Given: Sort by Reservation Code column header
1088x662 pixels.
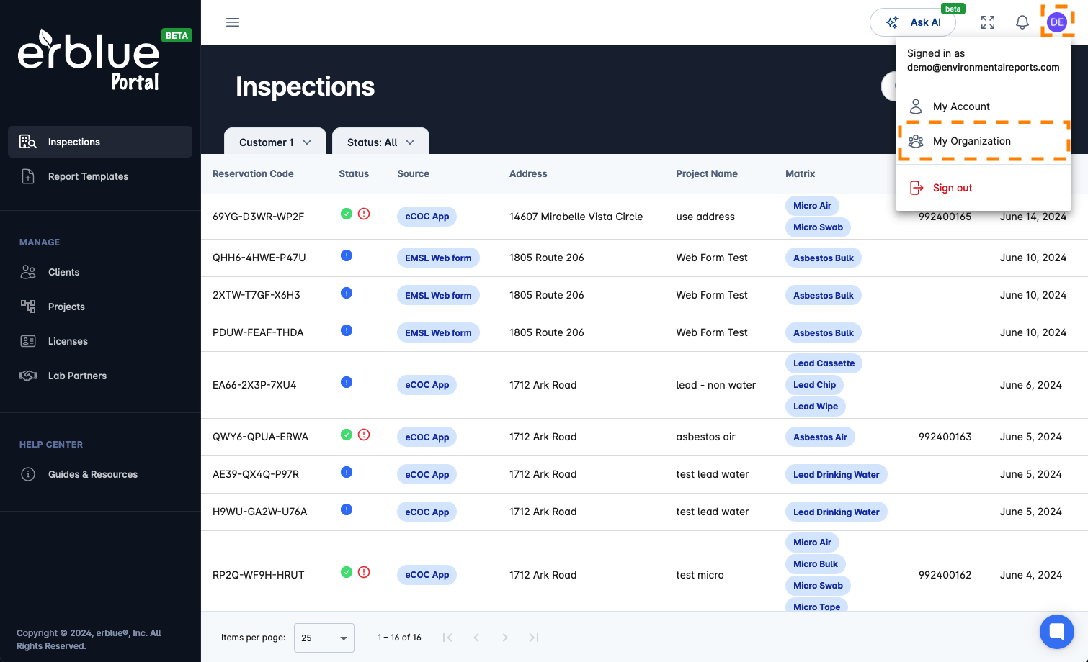Looking at the screenshot, I should [253, 173].
